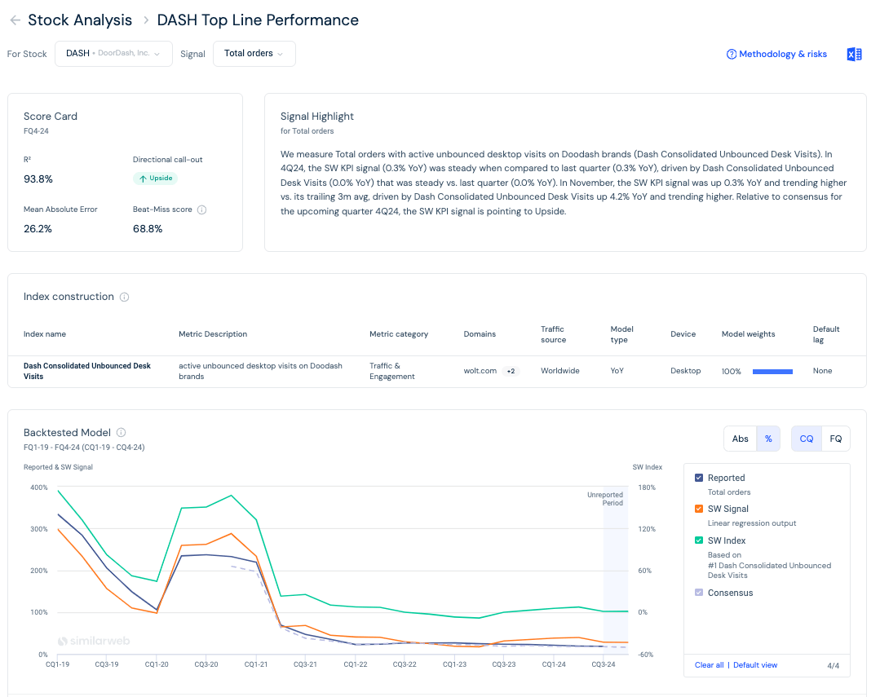
Task: Click Model weights column header
Action: 748,334
